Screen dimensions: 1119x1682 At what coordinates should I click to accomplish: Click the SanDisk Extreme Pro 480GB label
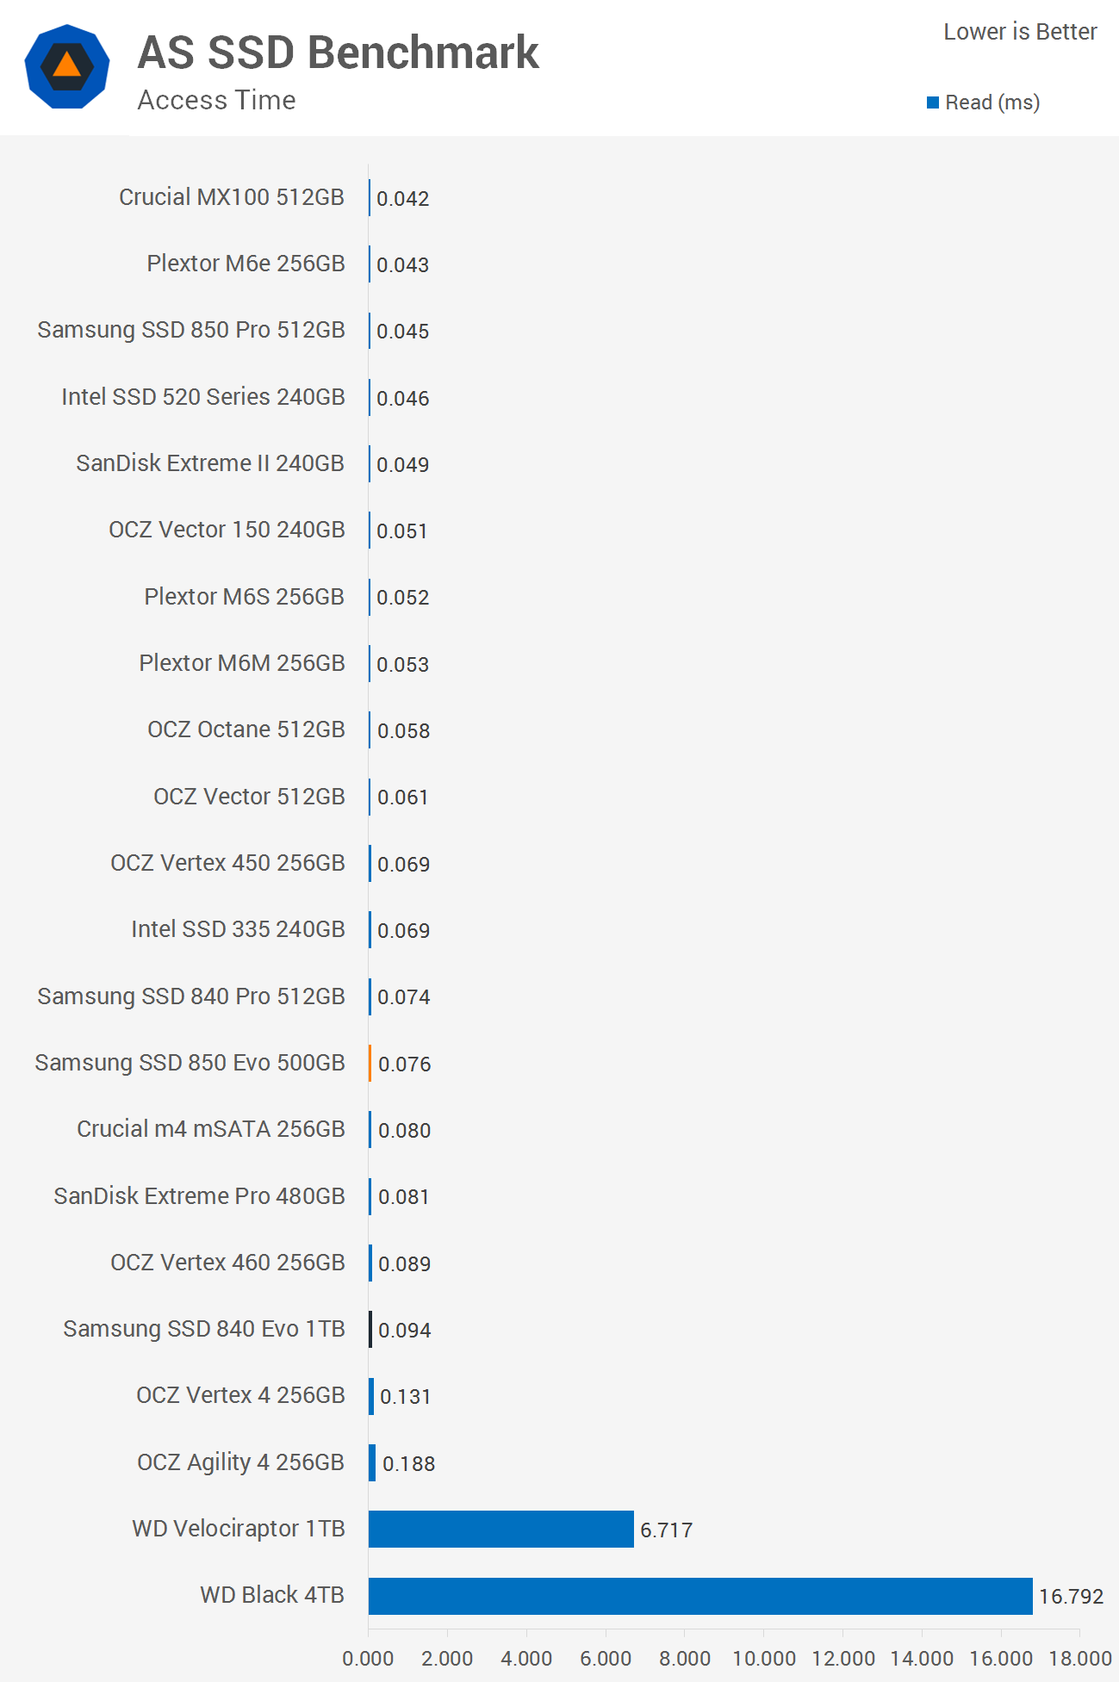coord(199,1196)
